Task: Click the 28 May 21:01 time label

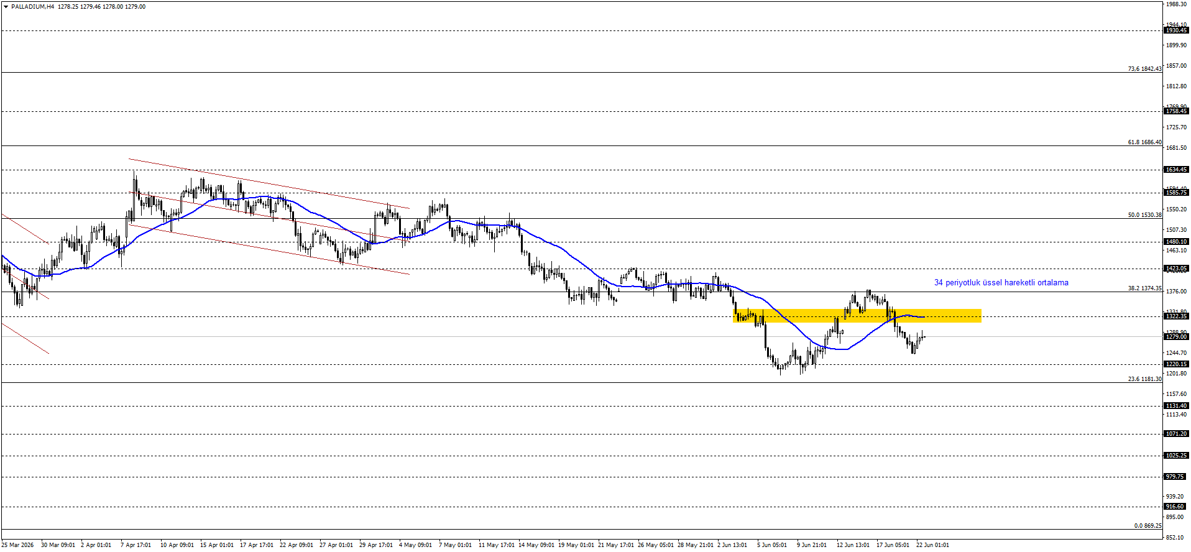Action: tap(696, 545)
